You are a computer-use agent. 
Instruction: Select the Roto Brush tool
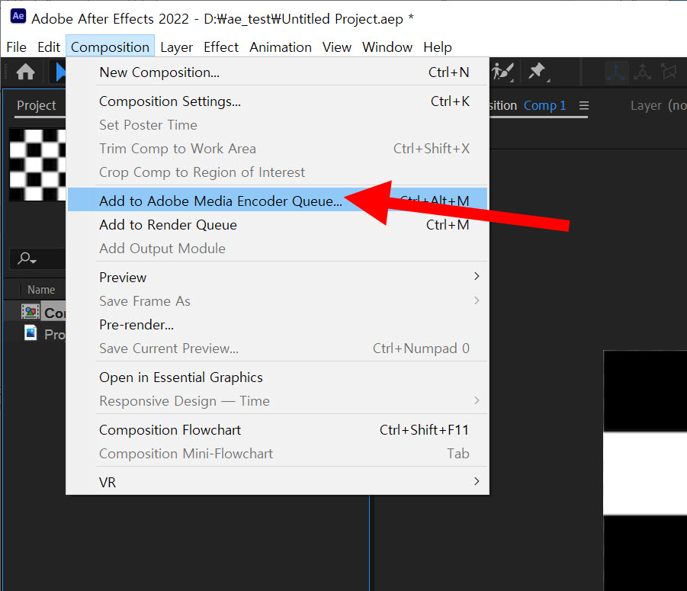502,72
